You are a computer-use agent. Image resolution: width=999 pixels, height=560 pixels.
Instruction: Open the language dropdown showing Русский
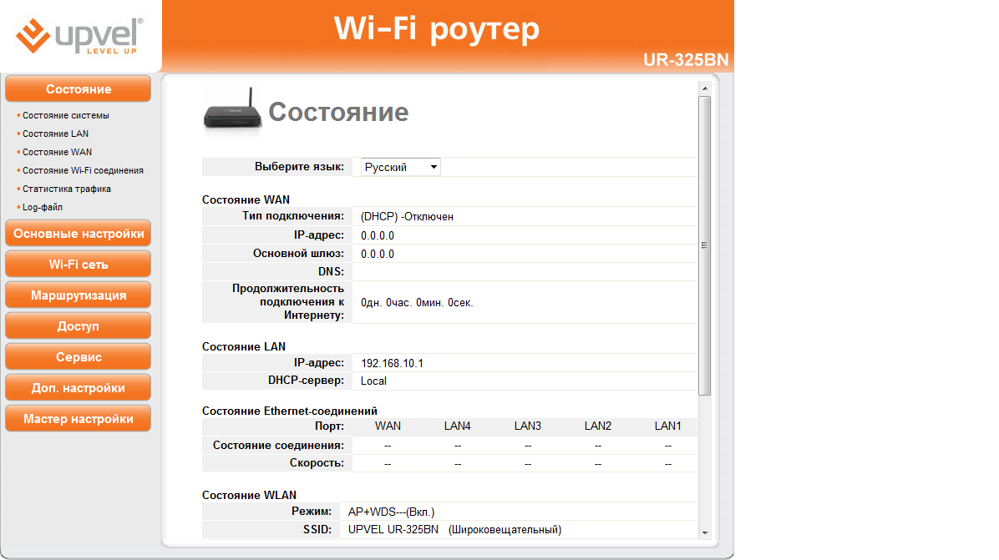[401, 167]
